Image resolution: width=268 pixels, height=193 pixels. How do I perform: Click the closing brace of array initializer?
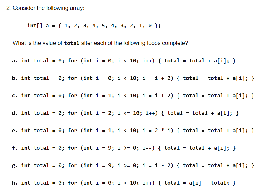(x=156, y=26)
